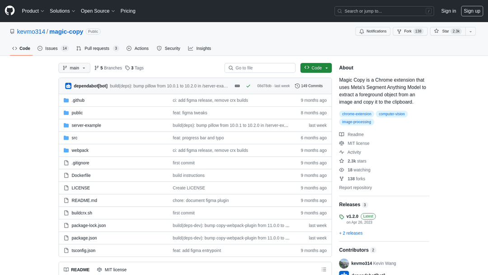Click the server-example folder icon
Screen dimensions: 488x275
point(66,125)
